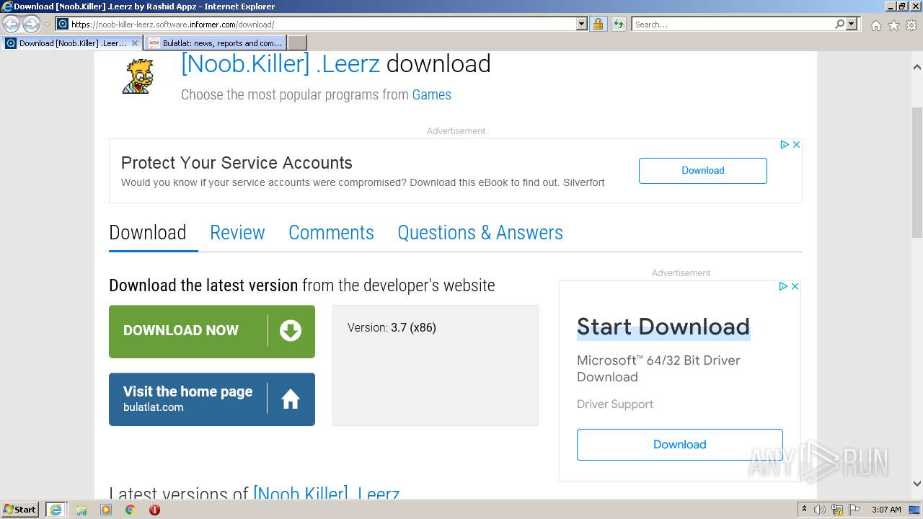Click the green refresh arrows icon
923x519 pixels.
click(x=618, y=25)
